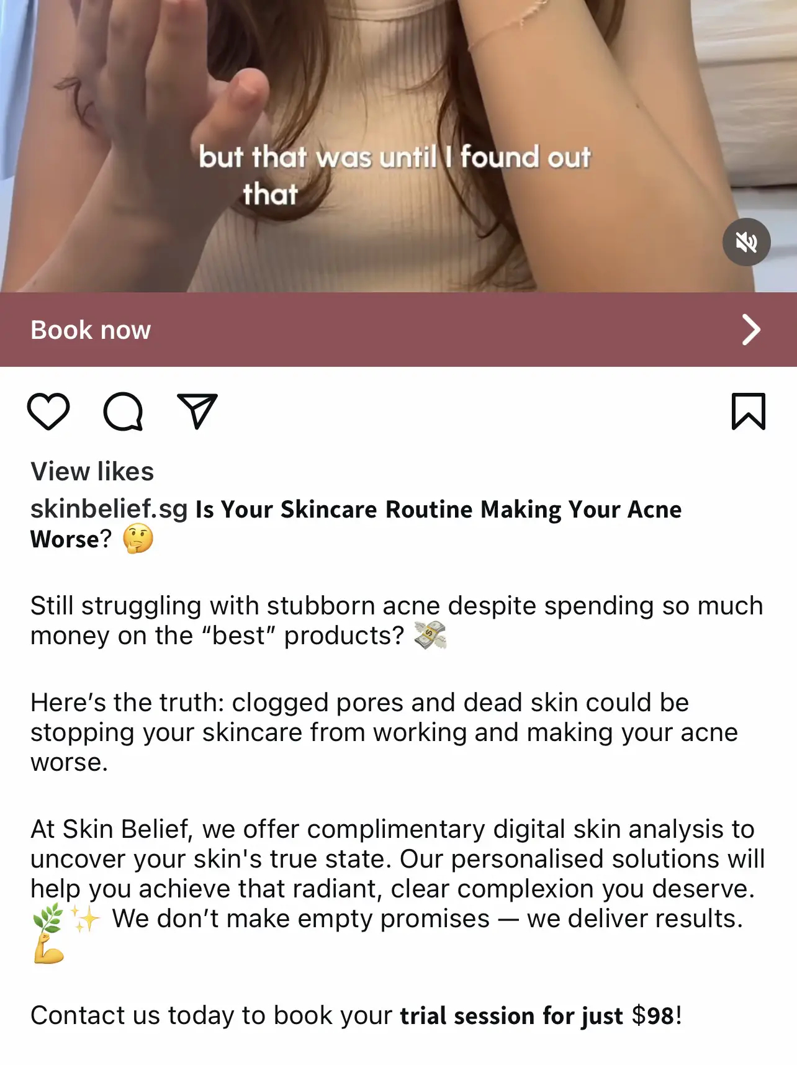The image size is (797, 1065).
Task: Share the post using the paper plane icon
Action: coord(197,411)
